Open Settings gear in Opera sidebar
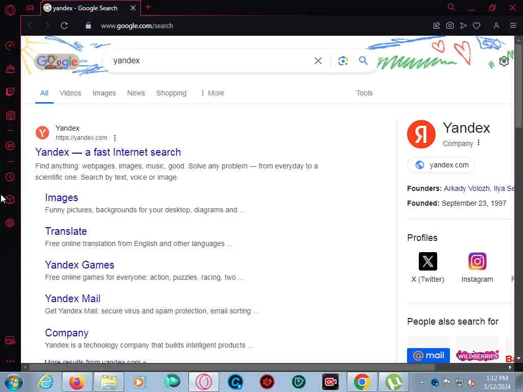The height and width of the screenshot is (392, 523). point(10,223)
